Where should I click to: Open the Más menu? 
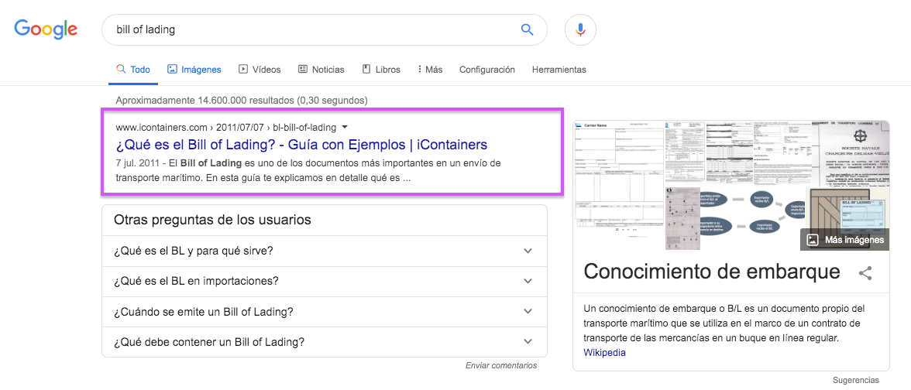pos(430,70)
